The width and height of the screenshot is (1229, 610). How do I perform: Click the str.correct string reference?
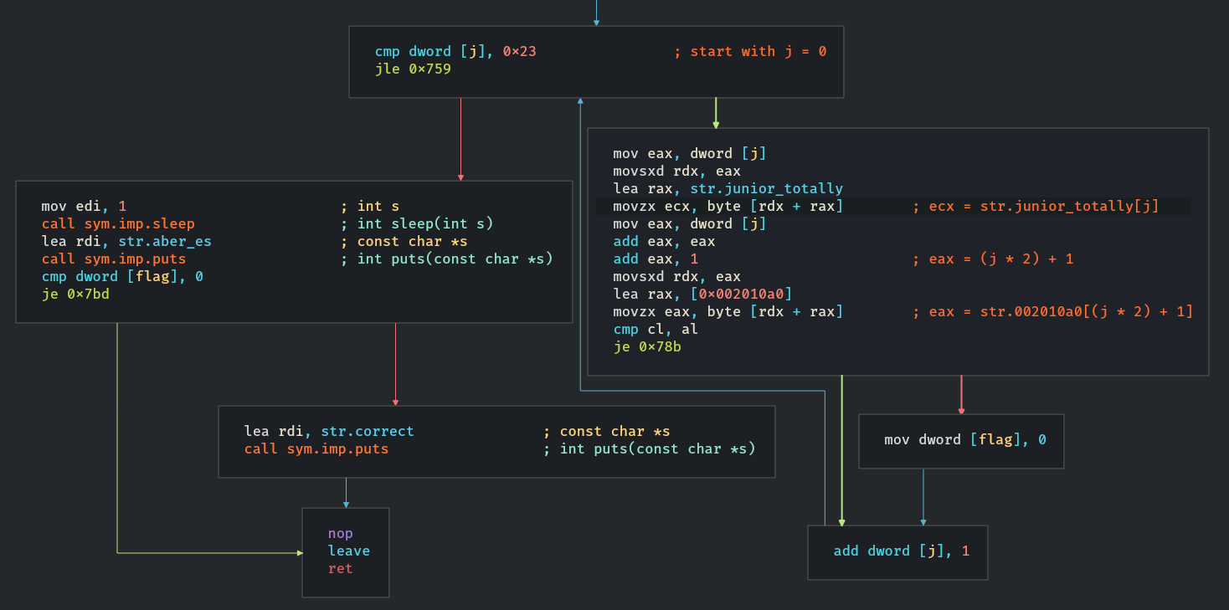click(x=368, y=432)
